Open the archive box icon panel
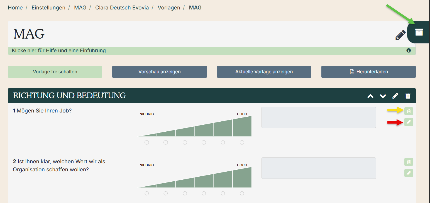The image size is (430, 203). 419,32
